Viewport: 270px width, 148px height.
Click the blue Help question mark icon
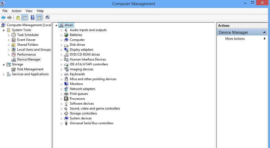(x=32, y=18)
